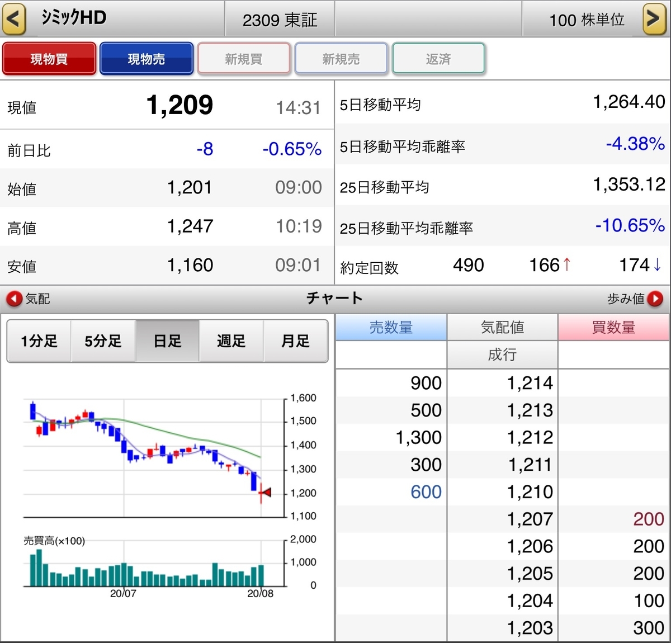This screenshot has height=643, width=671.
Task: Tap the 気配値 column header
Action: point(502,327)
